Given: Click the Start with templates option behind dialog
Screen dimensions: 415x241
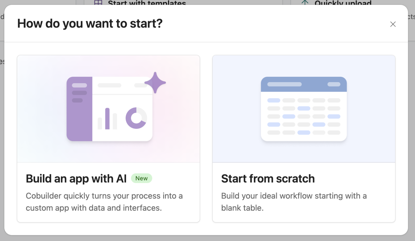Looking at the screenshot, I should (147, 3).
